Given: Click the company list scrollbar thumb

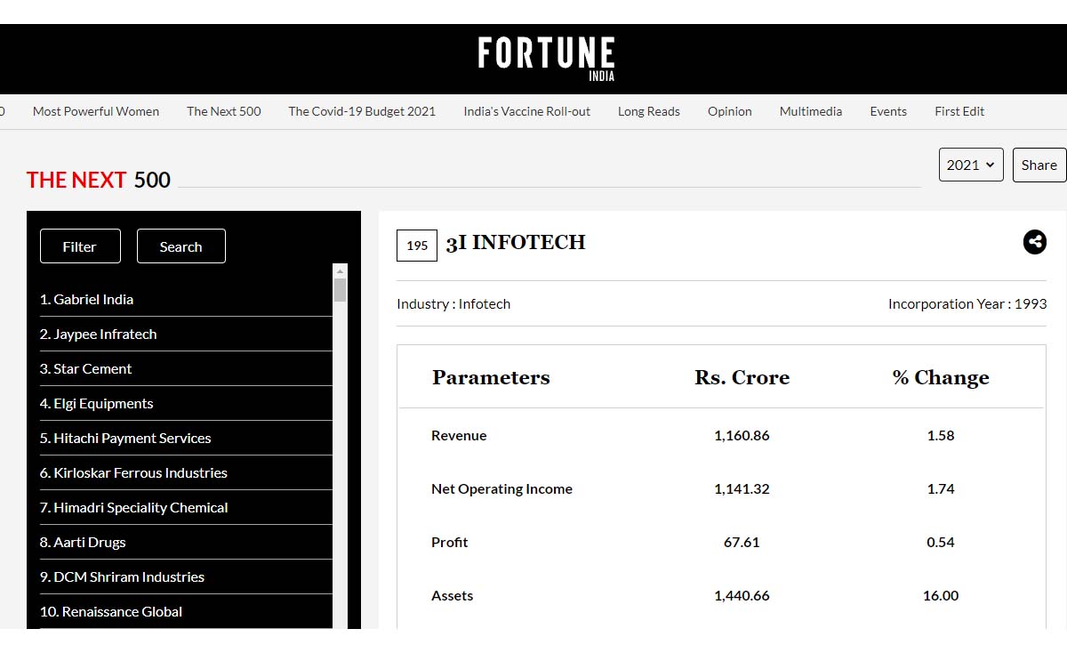Looking at the screenshot, I should (340, 290).
